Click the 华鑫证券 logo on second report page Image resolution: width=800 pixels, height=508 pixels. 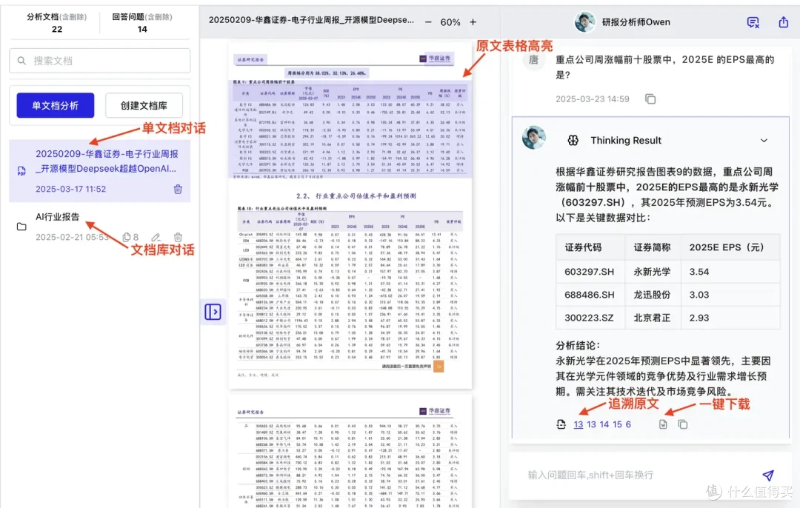point(436,411)
